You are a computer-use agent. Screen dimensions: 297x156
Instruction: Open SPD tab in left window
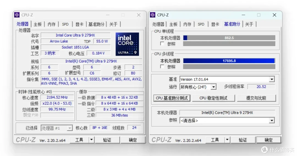click(65, 24)
